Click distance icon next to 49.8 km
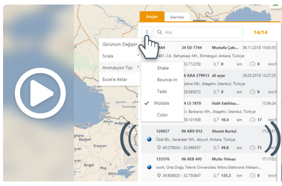282x186 pixels. point(216,148)
